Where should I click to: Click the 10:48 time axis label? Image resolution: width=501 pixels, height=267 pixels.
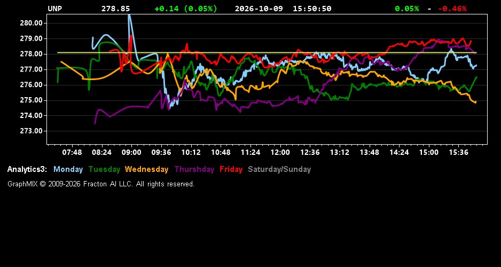(221, 152)
